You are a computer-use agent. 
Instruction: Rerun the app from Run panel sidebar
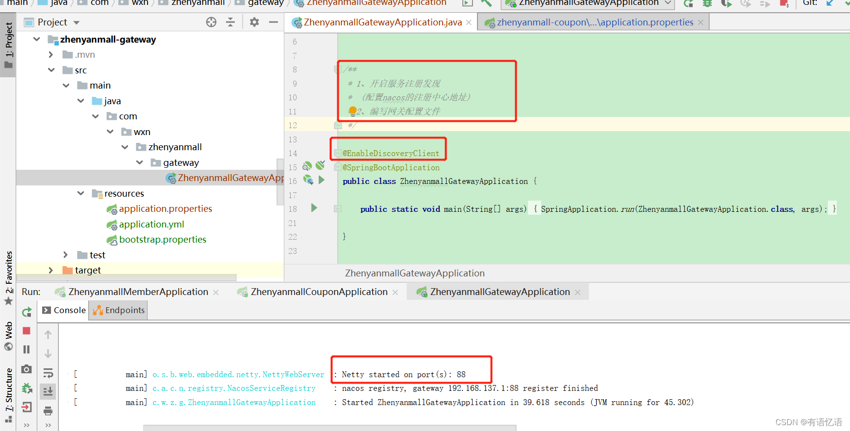(x=27, y=312)
